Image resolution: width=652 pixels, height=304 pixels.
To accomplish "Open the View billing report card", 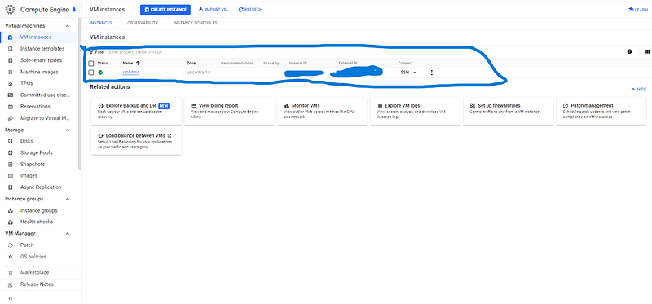I will [229, 111].
